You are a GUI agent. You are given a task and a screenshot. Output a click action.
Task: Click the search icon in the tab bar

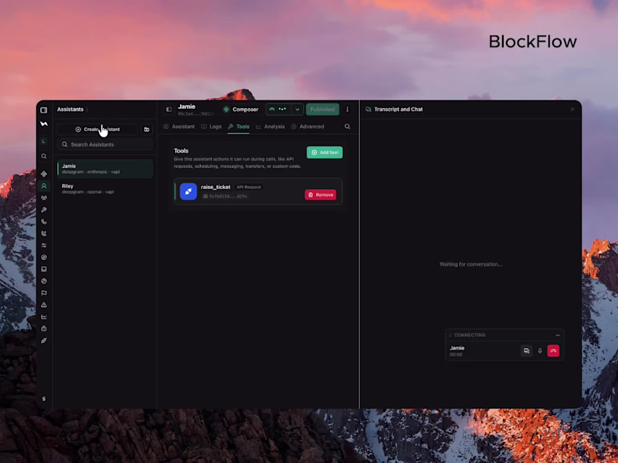pos(347,127)
